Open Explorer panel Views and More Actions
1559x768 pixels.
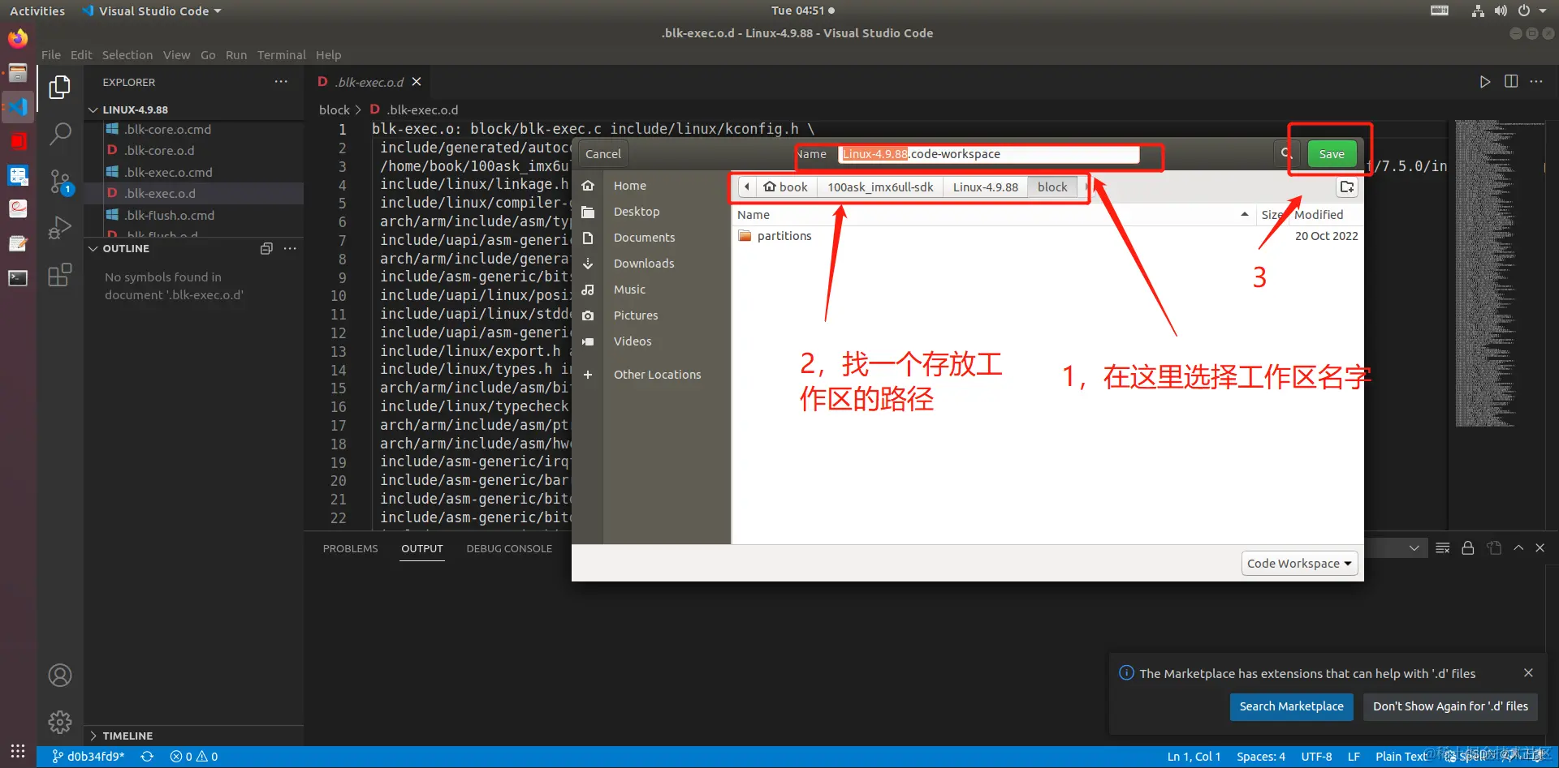(x=281, y=82)
